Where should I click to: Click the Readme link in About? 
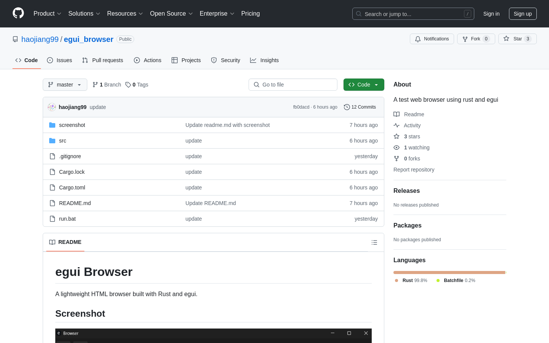[409, 114]
